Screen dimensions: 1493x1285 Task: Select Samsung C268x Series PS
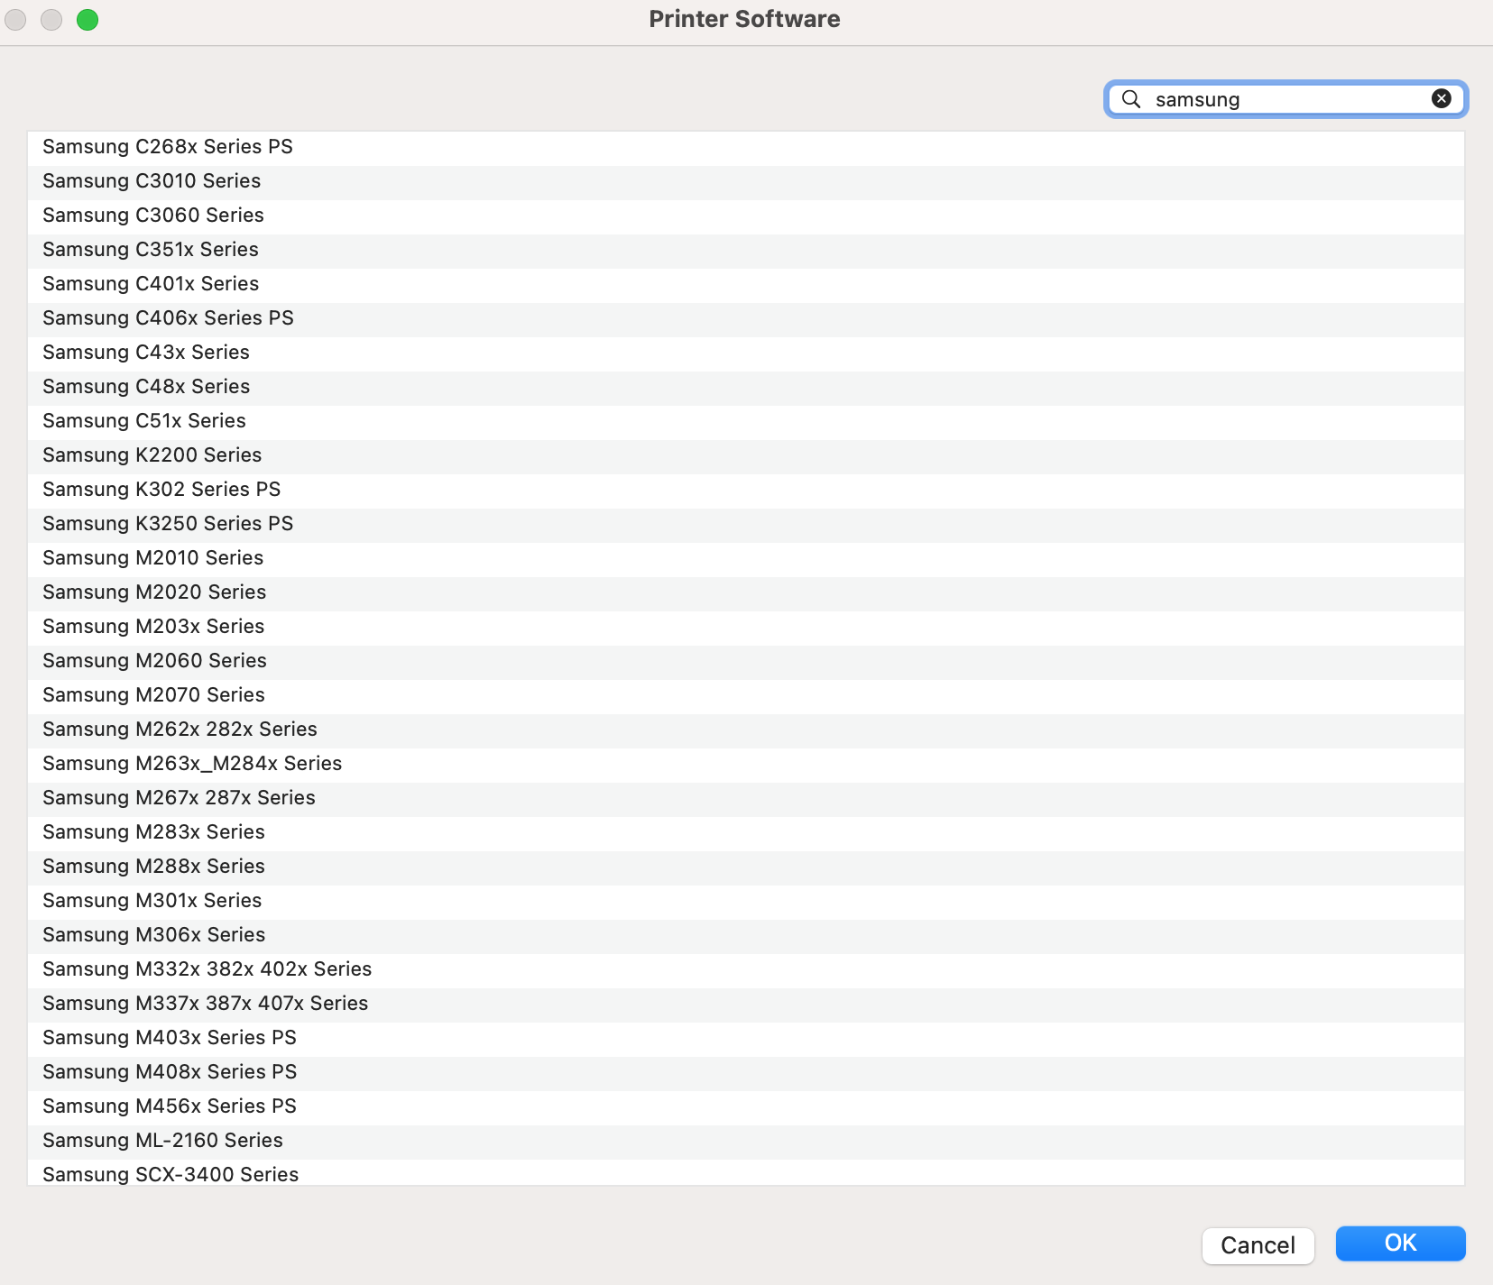point(746,147)
